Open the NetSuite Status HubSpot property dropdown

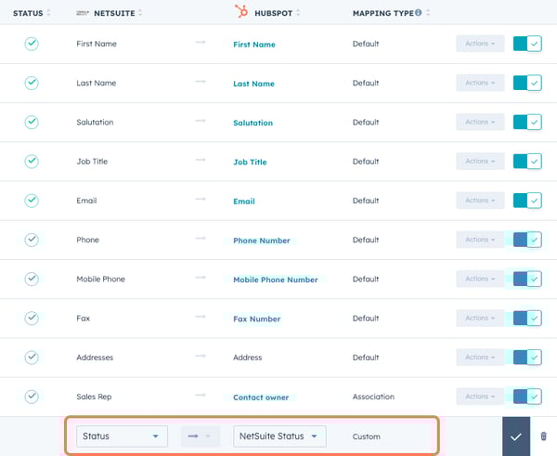point(279,436)
